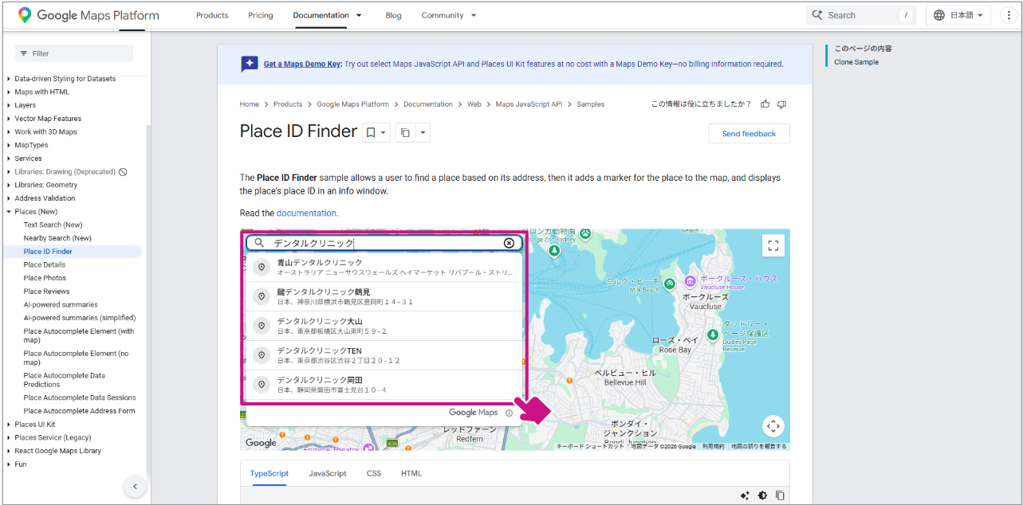Viewport: 1023px width, 505px height.
Task: Select suggestion 鍵デンタルクリニック鶴見
Action: click(384, 297)
